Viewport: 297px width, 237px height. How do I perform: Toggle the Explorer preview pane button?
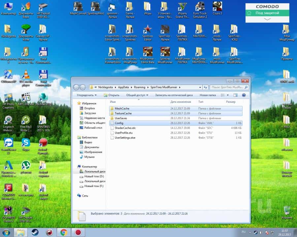pos(236,95)
